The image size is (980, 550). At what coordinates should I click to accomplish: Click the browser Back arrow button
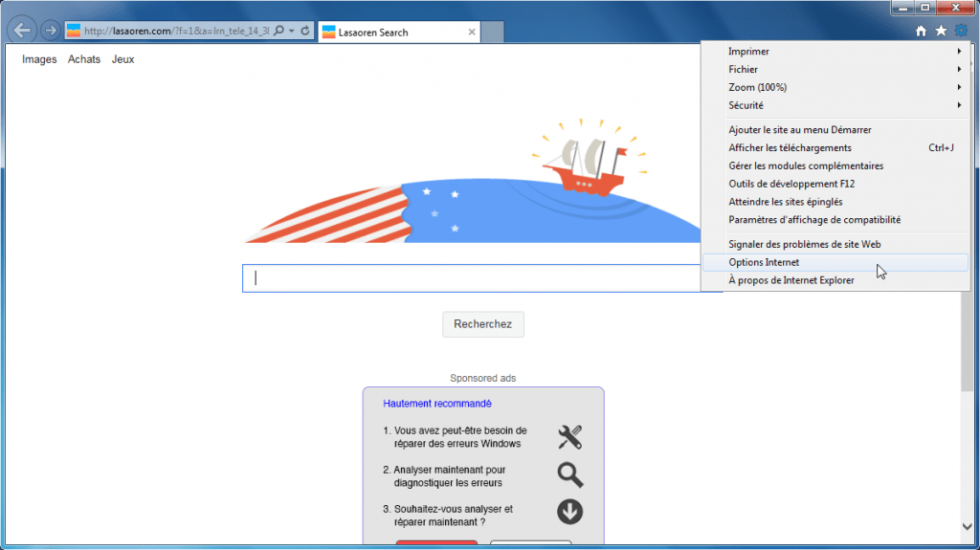click(22, 30)
